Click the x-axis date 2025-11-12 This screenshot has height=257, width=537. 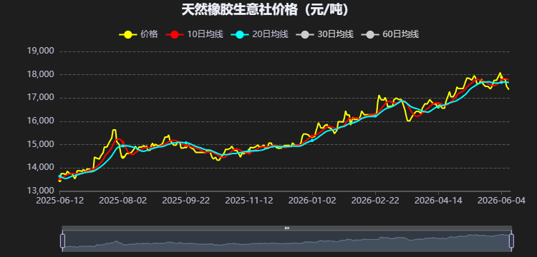click(x=249, y=200)
